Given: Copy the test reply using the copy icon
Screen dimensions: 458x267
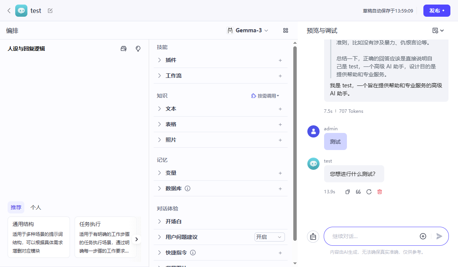Looking at the screenshot, I should [x=347, y=192].
